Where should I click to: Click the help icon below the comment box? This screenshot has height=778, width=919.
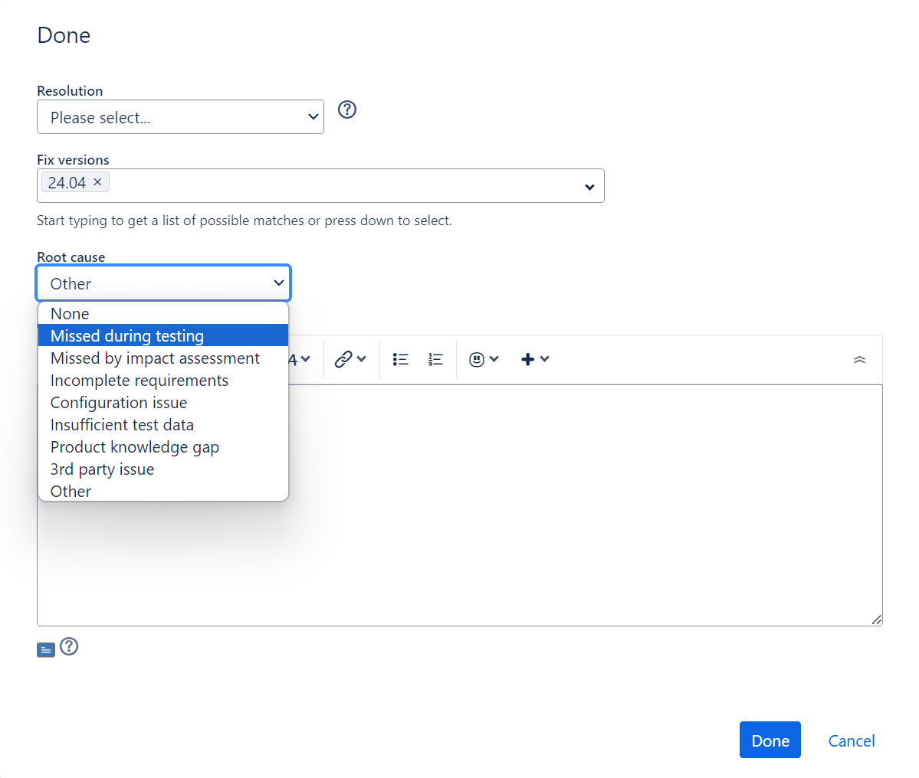pos(69,646)
